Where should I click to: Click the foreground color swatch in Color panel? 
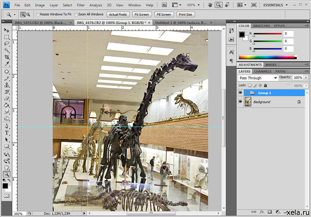click(242, 34)
